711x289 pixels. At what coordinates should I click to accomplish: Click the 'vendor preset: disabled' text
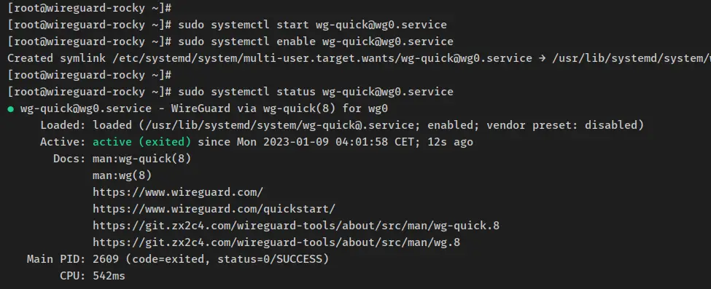tap(562, 125)
